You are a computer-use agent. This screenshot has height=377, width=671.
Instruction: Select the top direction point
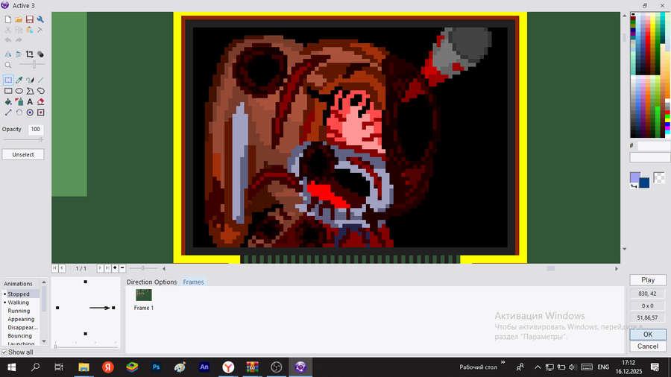coord(86,282)
